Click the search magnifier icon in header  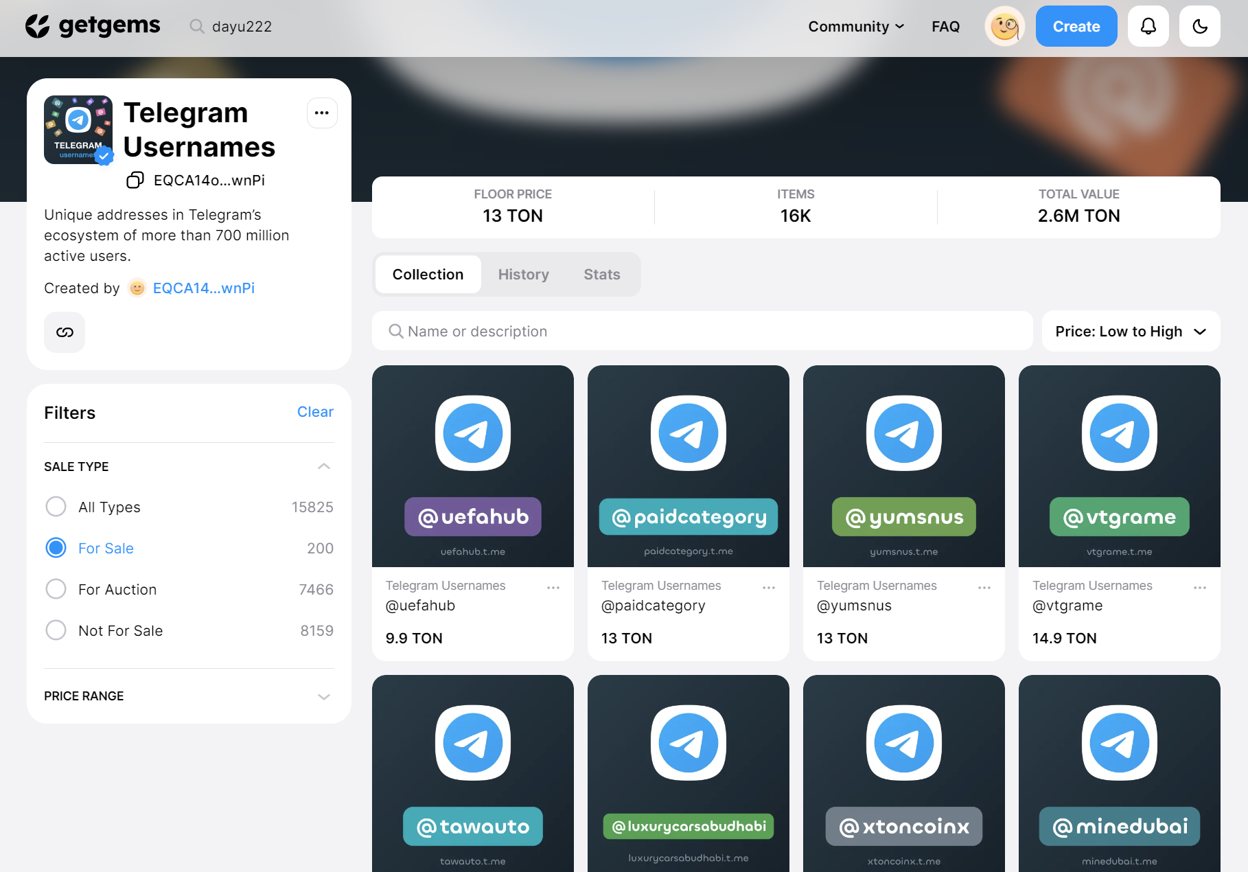coord(197,26)
